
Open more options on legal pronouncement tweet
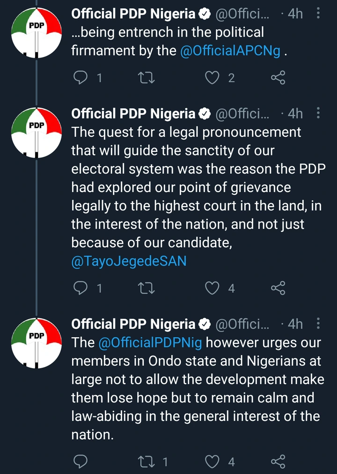pyautogui.click(x=319, y=113)
